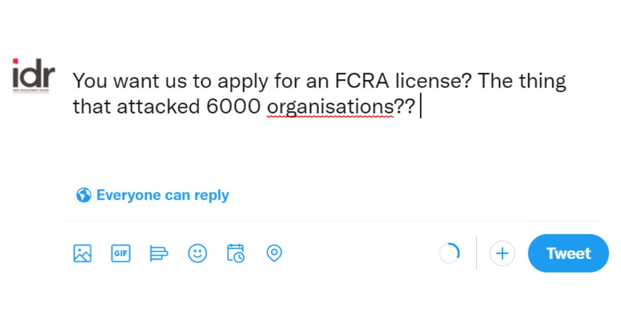Schedule the tweet using calendar icon
621x331 pixels.
pos(235,253)
